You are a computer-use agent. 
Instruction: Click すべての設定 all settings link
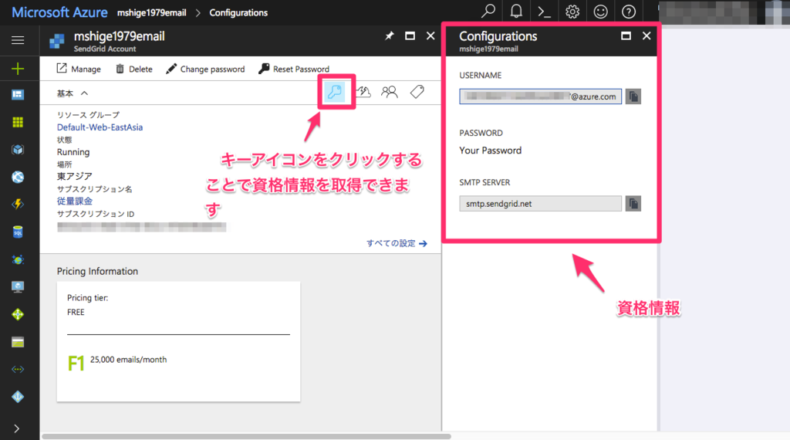(x=397, y=243)
